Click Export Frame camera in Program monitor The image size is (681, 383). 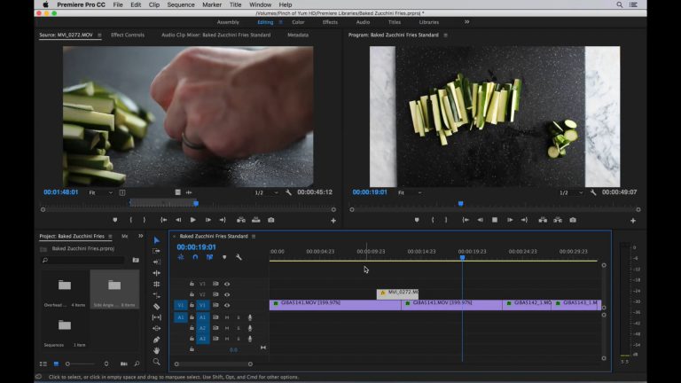coord(573,220)
